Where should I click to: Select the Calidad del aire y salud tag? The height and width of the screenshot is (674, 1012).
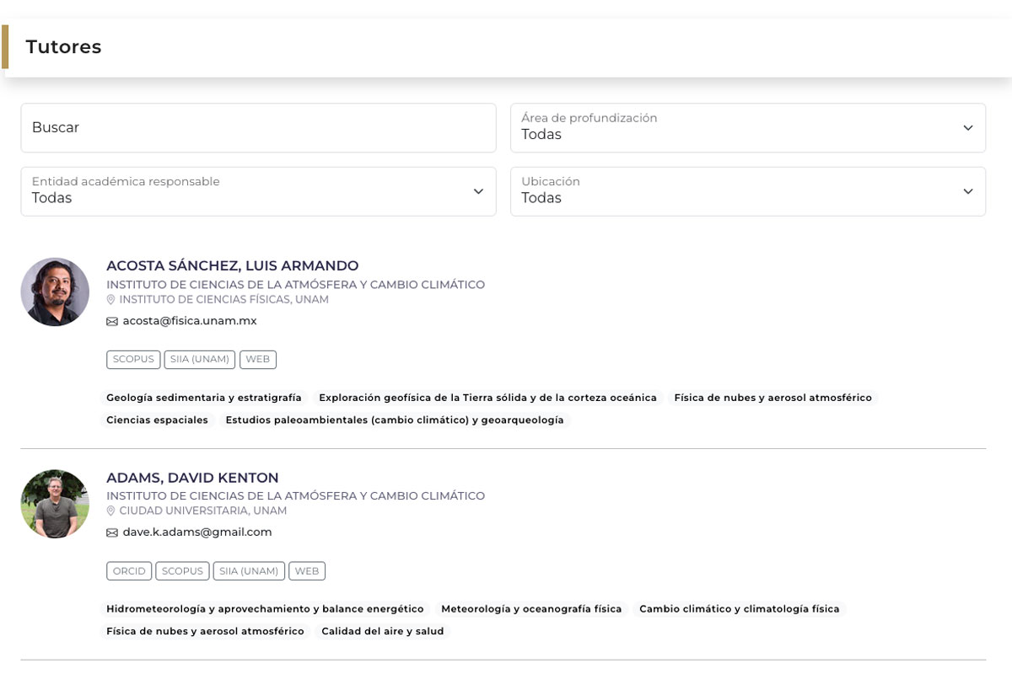pyautogui.click(x=383, y=631)
